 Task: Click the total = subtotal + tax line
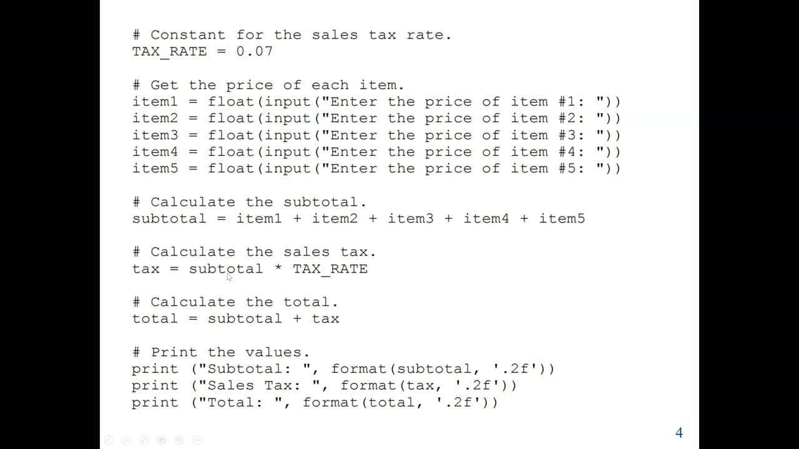pyautogui.click(x=235, y=319)
